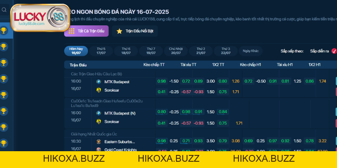This screenshot has height=168, width=337.
Task: Select the 0.79 odds cell
Action: pos(223,141)
